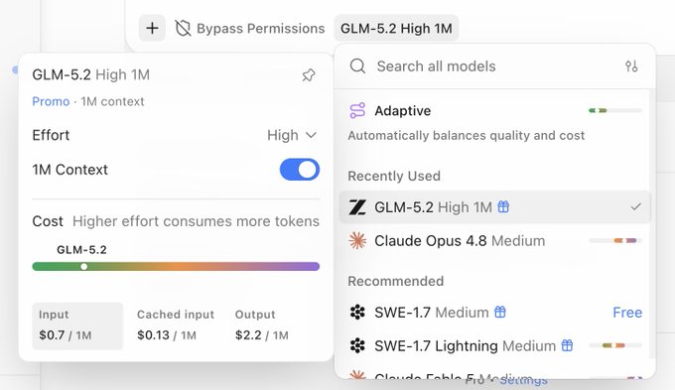Viewport: 675px width, 390px height.
Task: Click the Bypass Permissions shield icon
Action: pos(183,29)
